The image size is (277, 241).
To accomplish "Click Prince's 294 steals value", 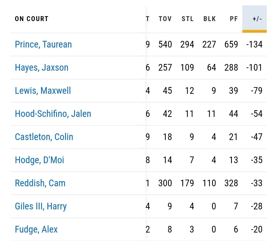I will 187,44.
